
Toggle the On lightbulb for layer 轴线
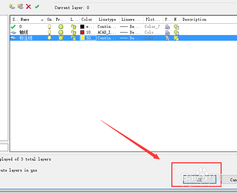click(x=49, y=33)
